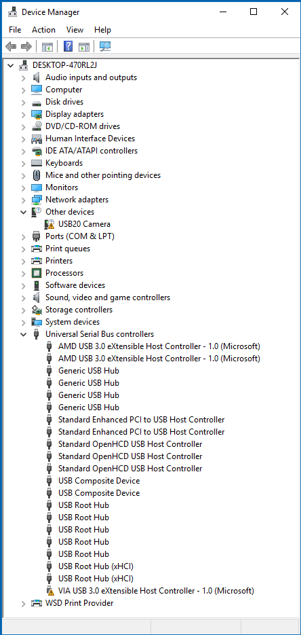Screen dimensions: 301x635
Task: Select the Universal Serial Bus controllers label
Action: click(100, 334)
